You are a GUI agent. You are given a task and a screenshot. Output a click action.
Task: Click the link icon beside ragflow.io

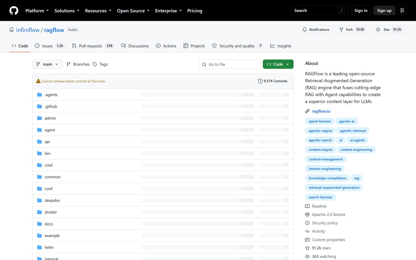307,111
